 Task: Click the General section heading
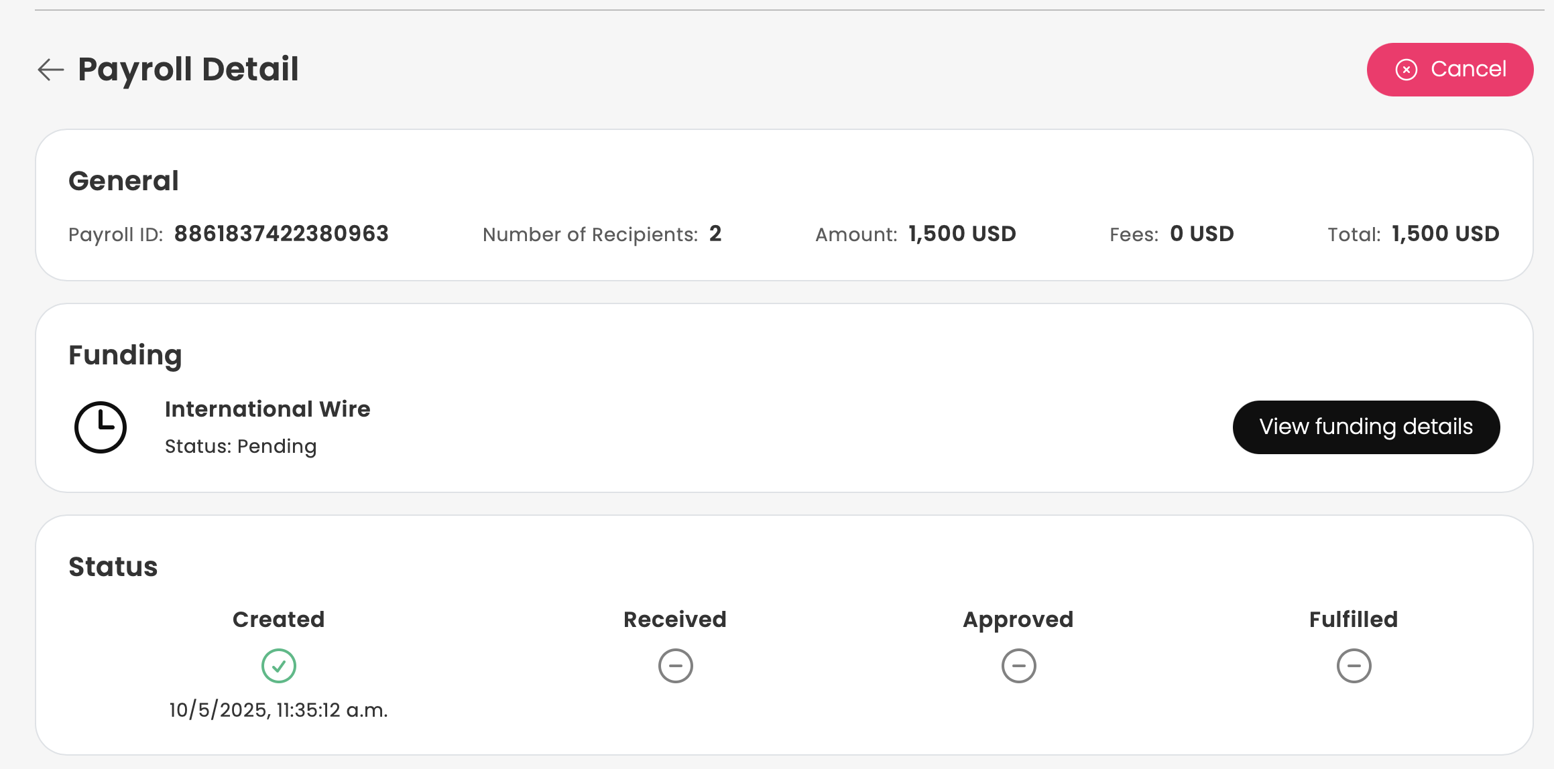[x=124, y=181]
